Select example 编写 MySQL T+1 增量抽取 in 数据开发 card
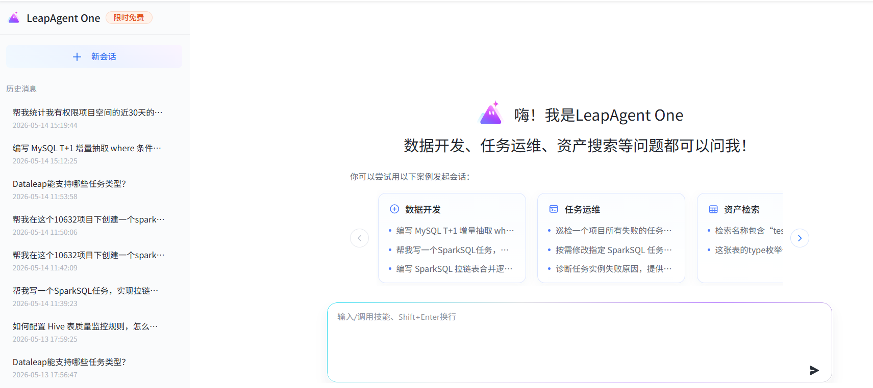This screenshot has height=388, width=873. (x=455, y=231)
